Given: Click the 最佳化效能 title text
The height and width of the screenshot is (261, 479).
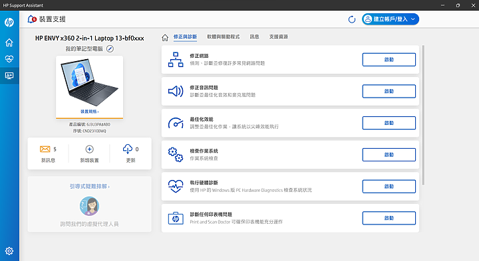Looking at the screenshot, I should pos(202,120).
